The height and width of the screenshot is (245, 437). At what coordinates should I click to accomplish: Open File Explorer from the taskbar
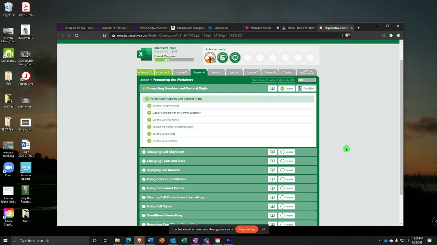pyautogui.click(x=117, y=241)
